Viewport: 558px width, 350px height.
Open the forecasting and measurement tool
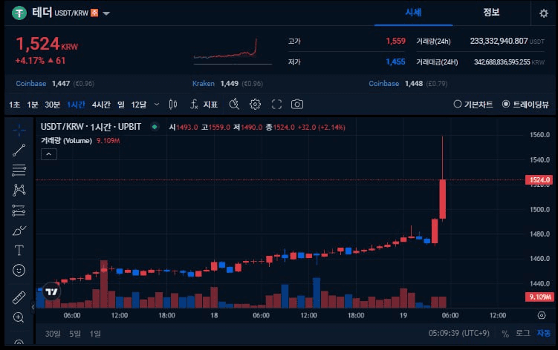pyautogui.click(x=19, y=211)
